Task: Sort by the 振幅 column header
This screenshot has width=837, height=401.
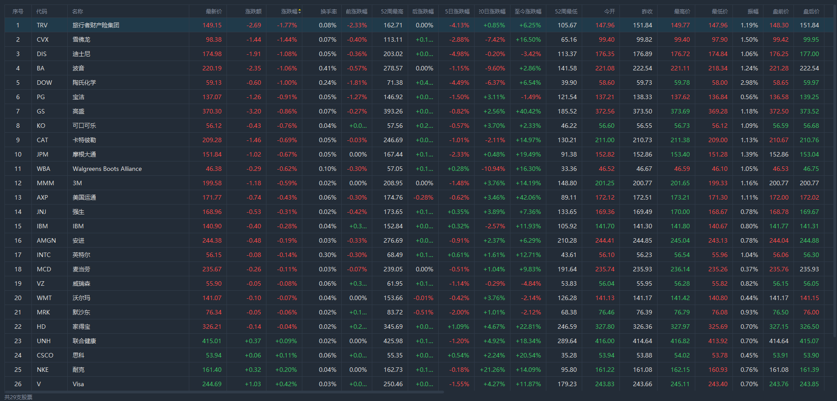Action: tap(753, 11)
